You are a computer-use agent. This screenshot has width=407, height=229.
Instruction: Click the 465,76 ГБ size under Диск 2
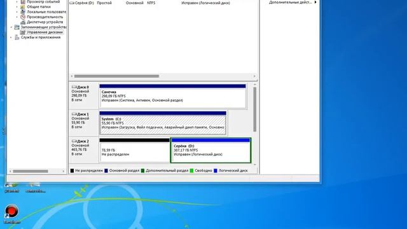(79, 149)
